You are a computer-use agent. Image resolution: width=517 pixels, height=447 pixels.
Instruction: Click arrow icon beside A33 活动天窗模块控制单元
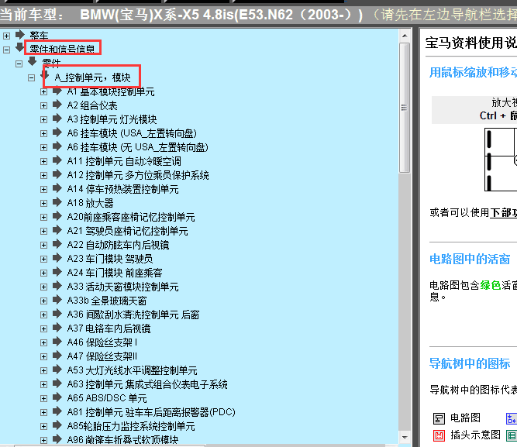point(57,285)
